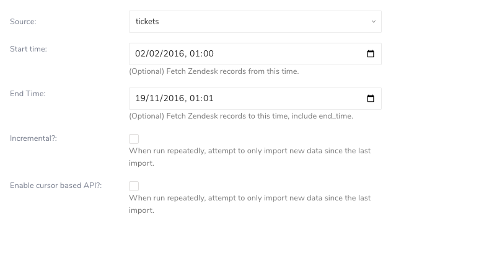Screen dimensions: 484x265
Task: Enable the cursor based API checkbox
Action: [134, 186]
